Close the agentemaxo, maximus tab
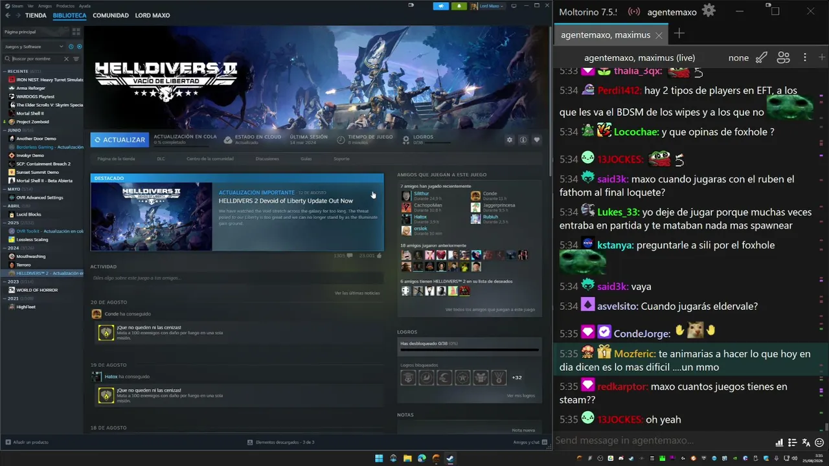829x466 pixels. click(659, 35)
